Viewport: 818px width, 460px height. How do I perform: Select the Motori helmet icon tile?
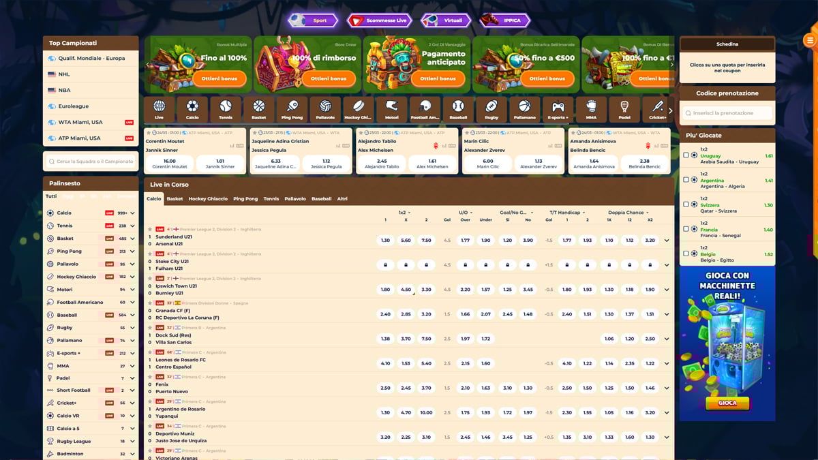coord(392,109)
